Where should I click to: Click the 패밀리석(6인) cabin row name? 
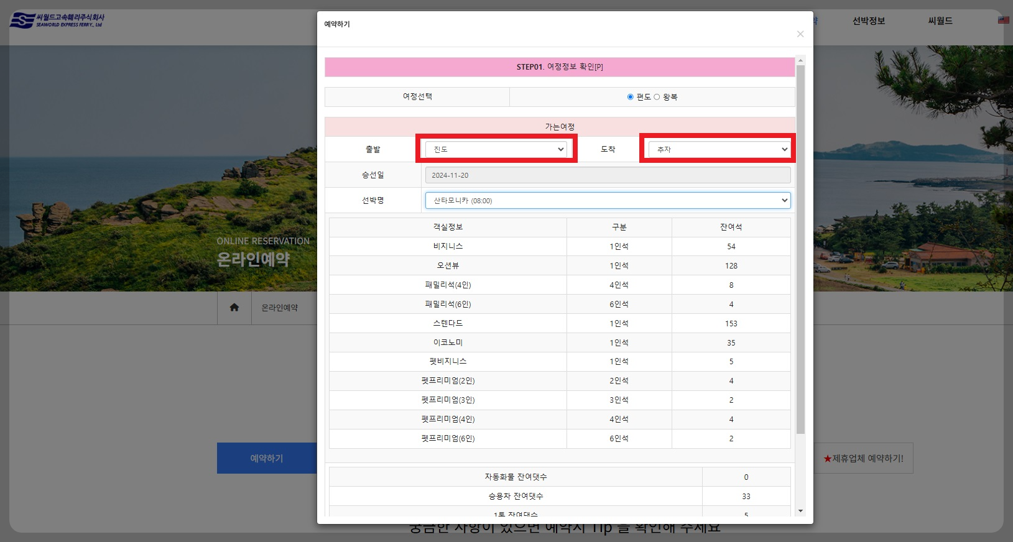(448, 304)
